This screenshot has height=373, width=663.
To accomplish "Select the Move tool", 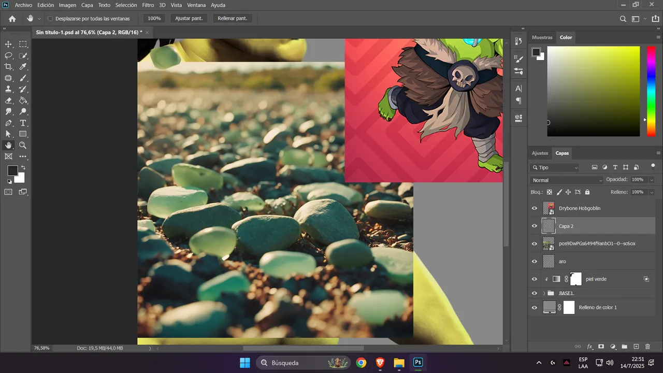I will click(x=8, y=45).
